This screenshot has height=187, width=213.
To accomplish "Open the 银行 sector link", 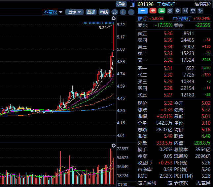I will click(142, 19).
